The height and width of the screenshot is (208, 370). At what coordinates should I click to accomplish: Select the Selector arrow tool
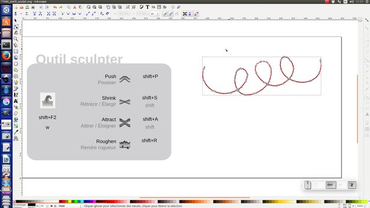point(16,21)
